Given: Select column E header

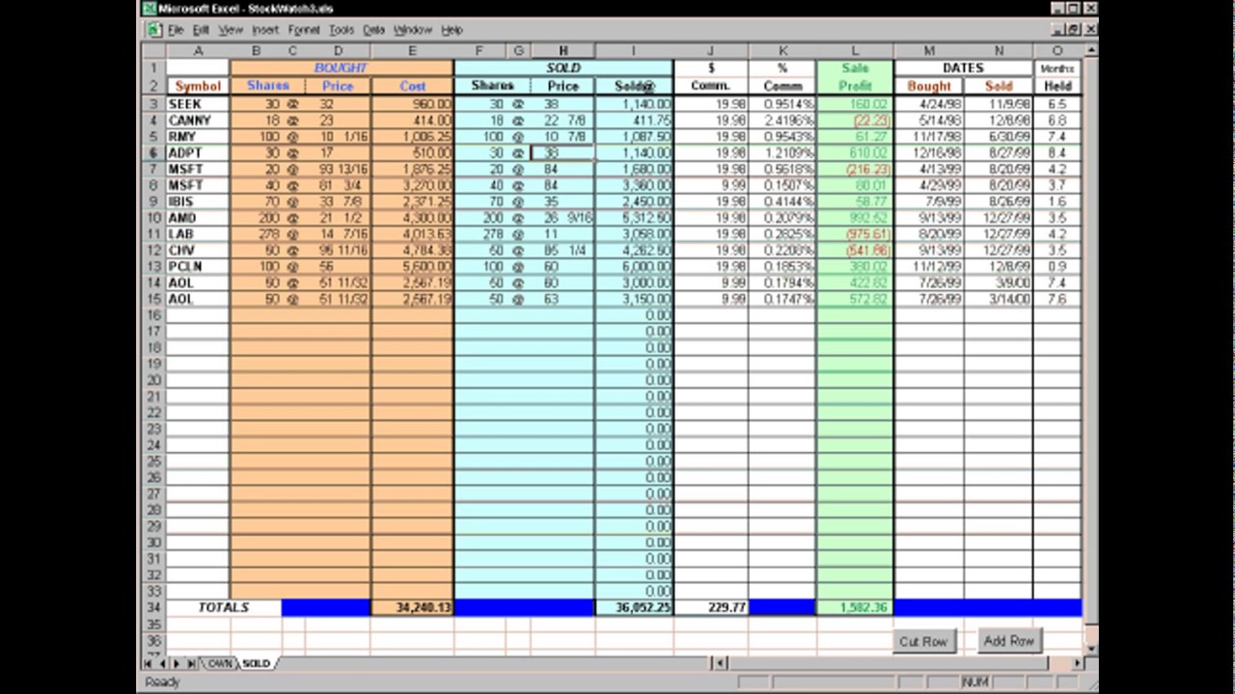Looking at the screenshot, I should click(x=412, y=51).
